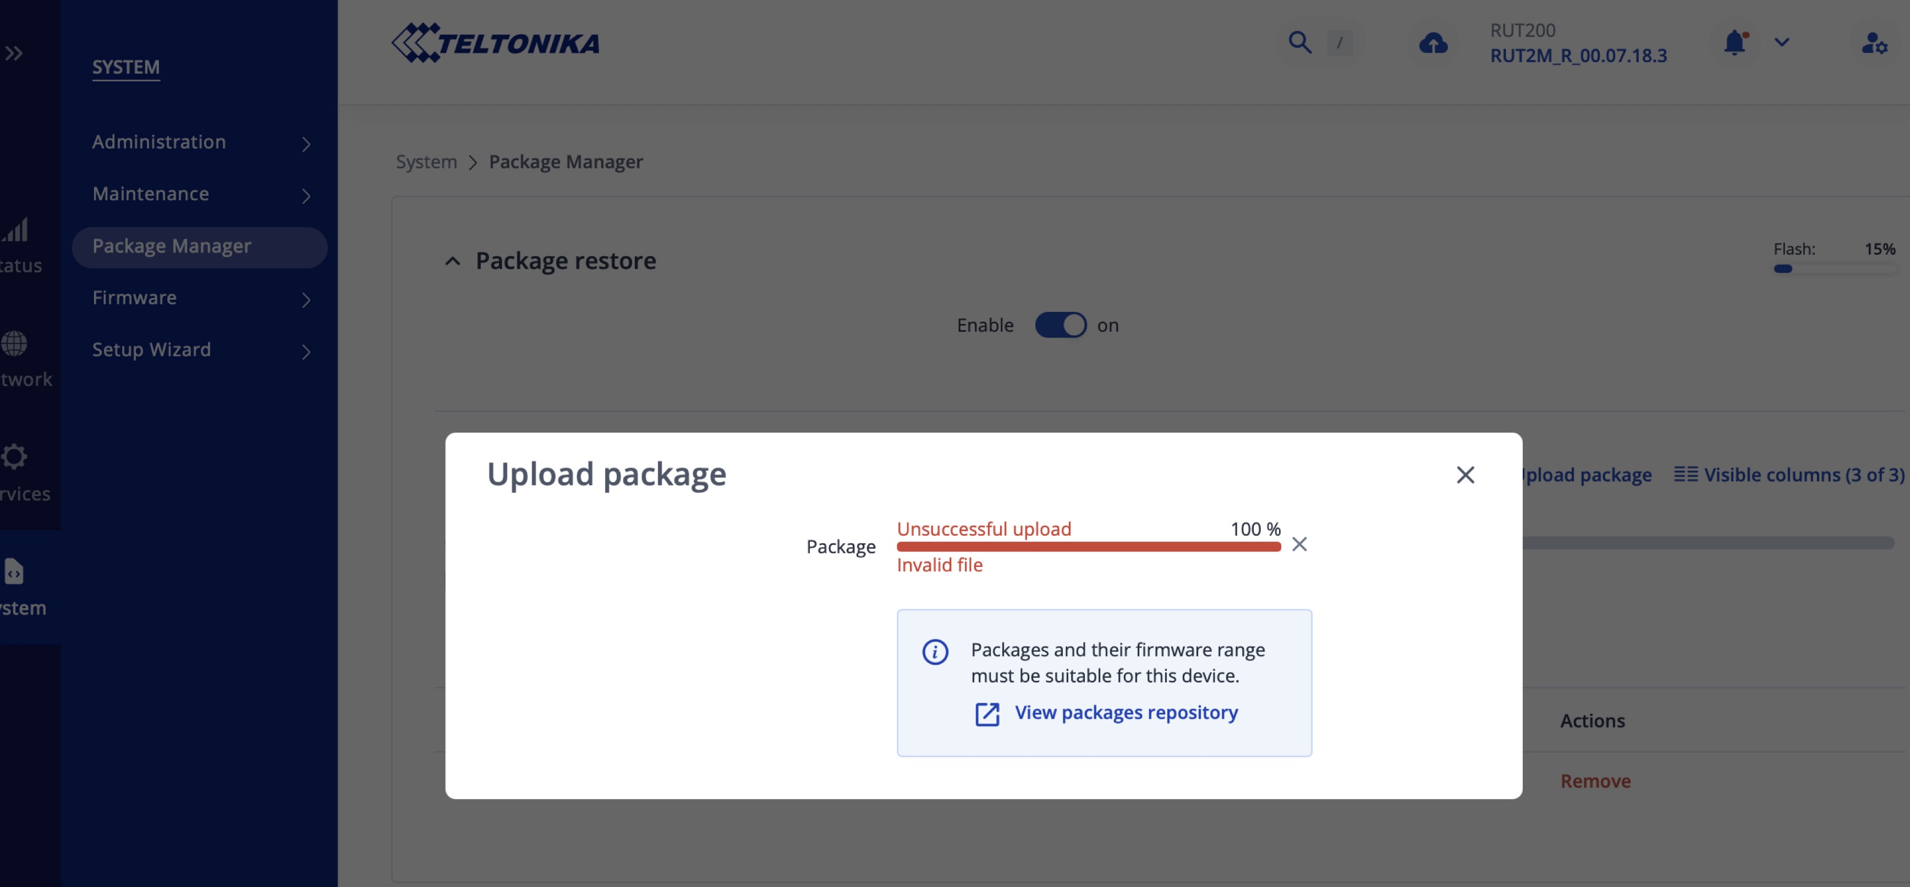
Task: Toggle the Package restore Enable switch
Action: (x=1060, y=326)
